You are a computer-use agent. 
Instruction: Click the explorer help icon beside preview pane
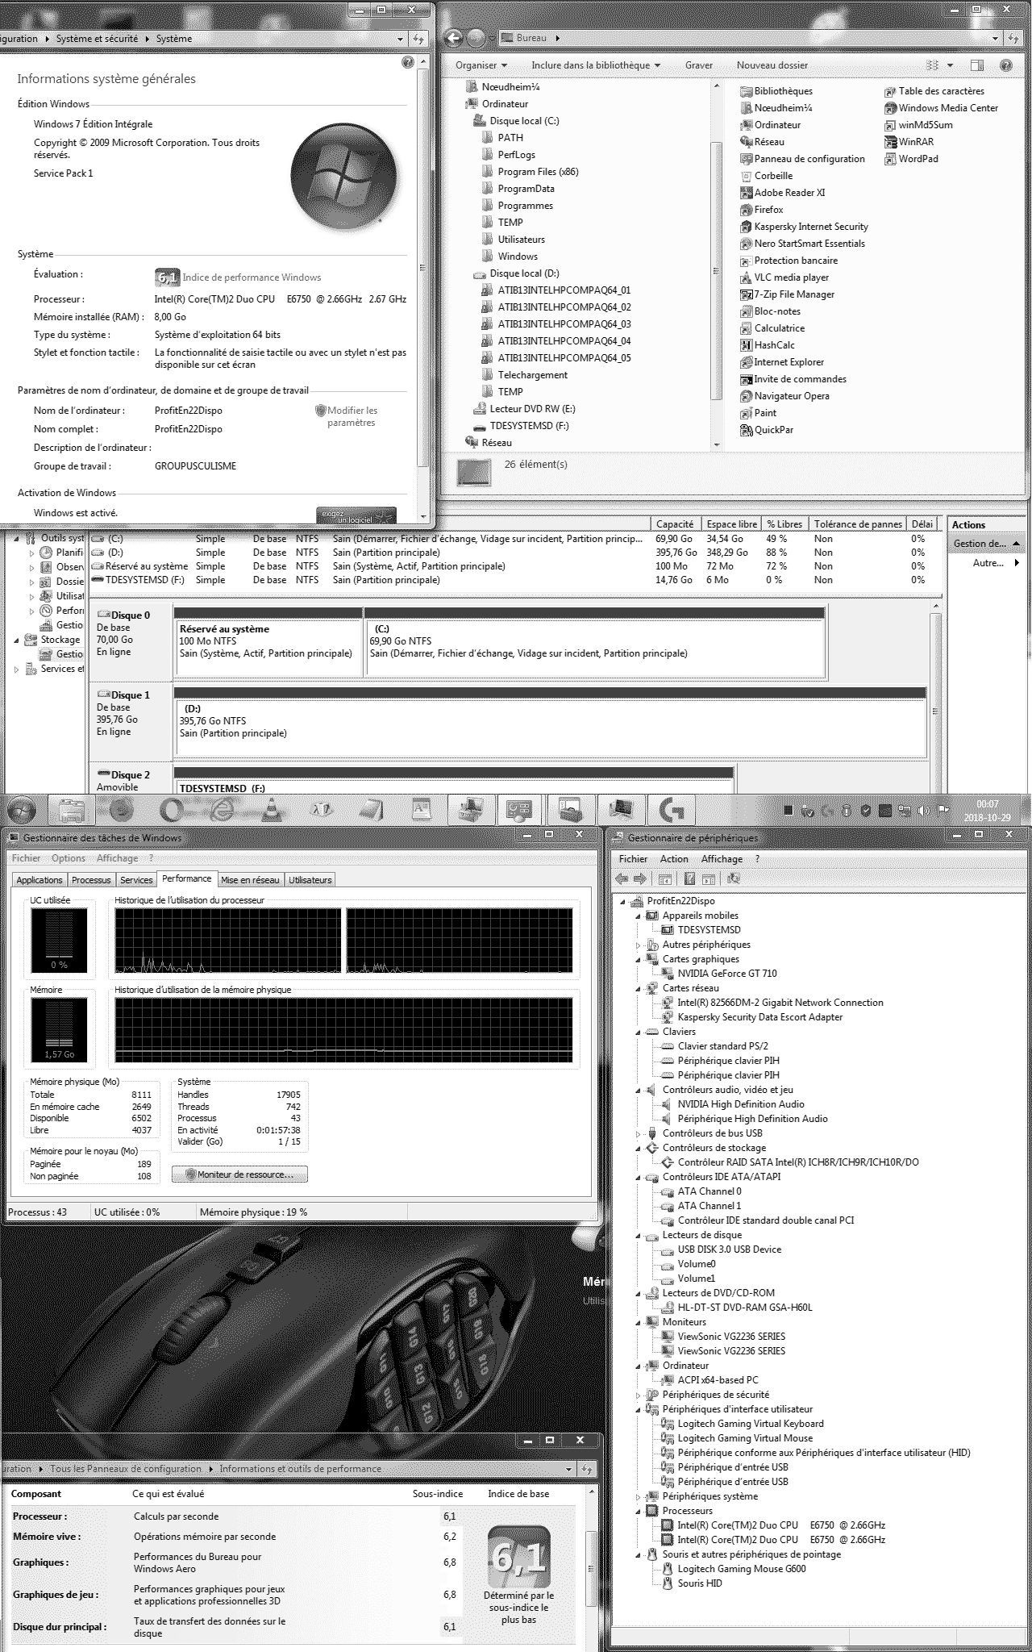click(1005, 65)
